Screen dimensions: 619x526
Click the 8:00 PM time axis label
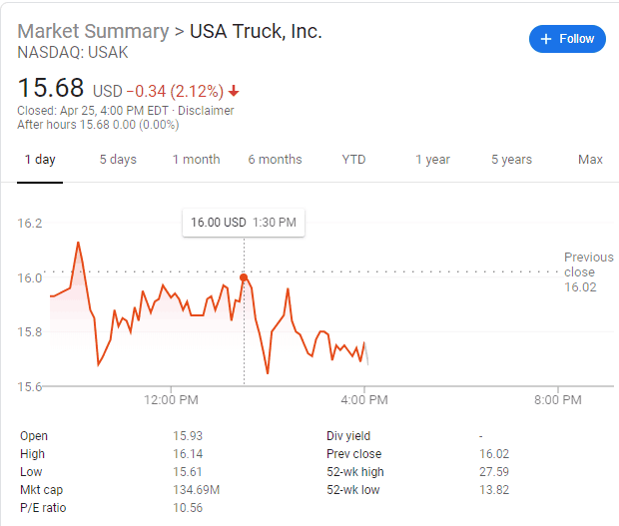pyautogui.click(x=557, y=400)
